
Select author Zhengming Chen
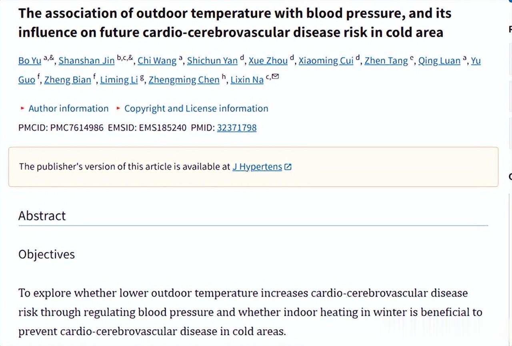tap(184, 80)
